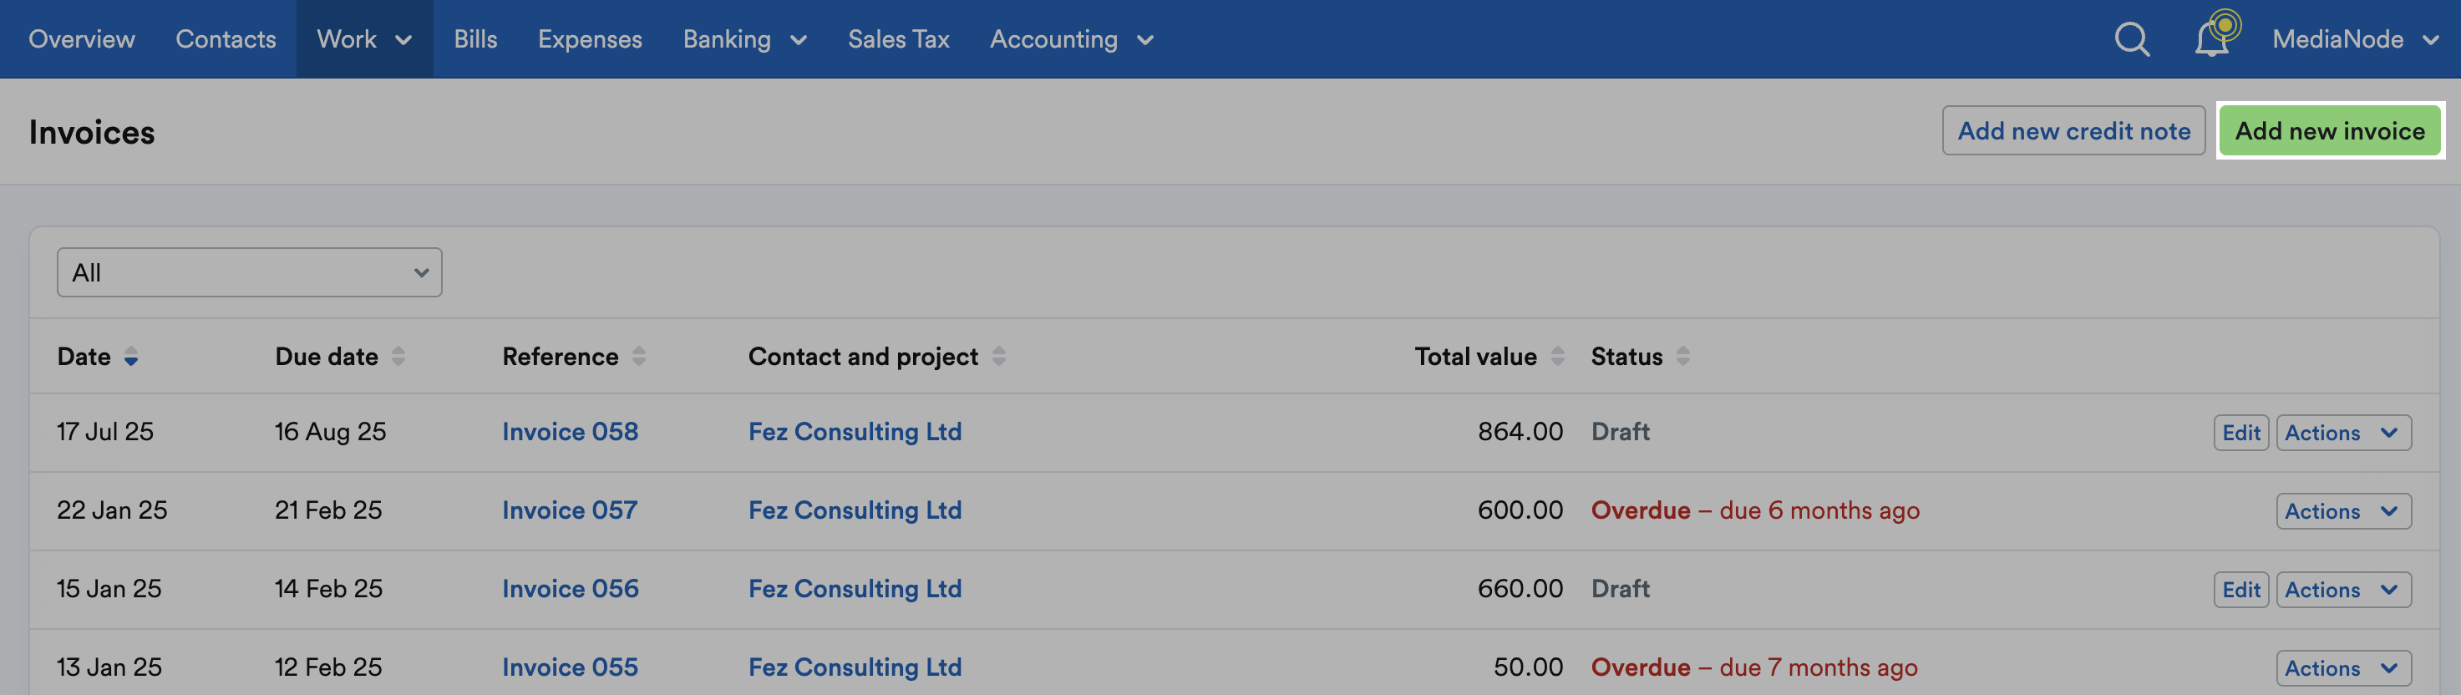Click the 14 Feb 25 due date
Screen dimensions: 2461x695
tap(328, 588)
